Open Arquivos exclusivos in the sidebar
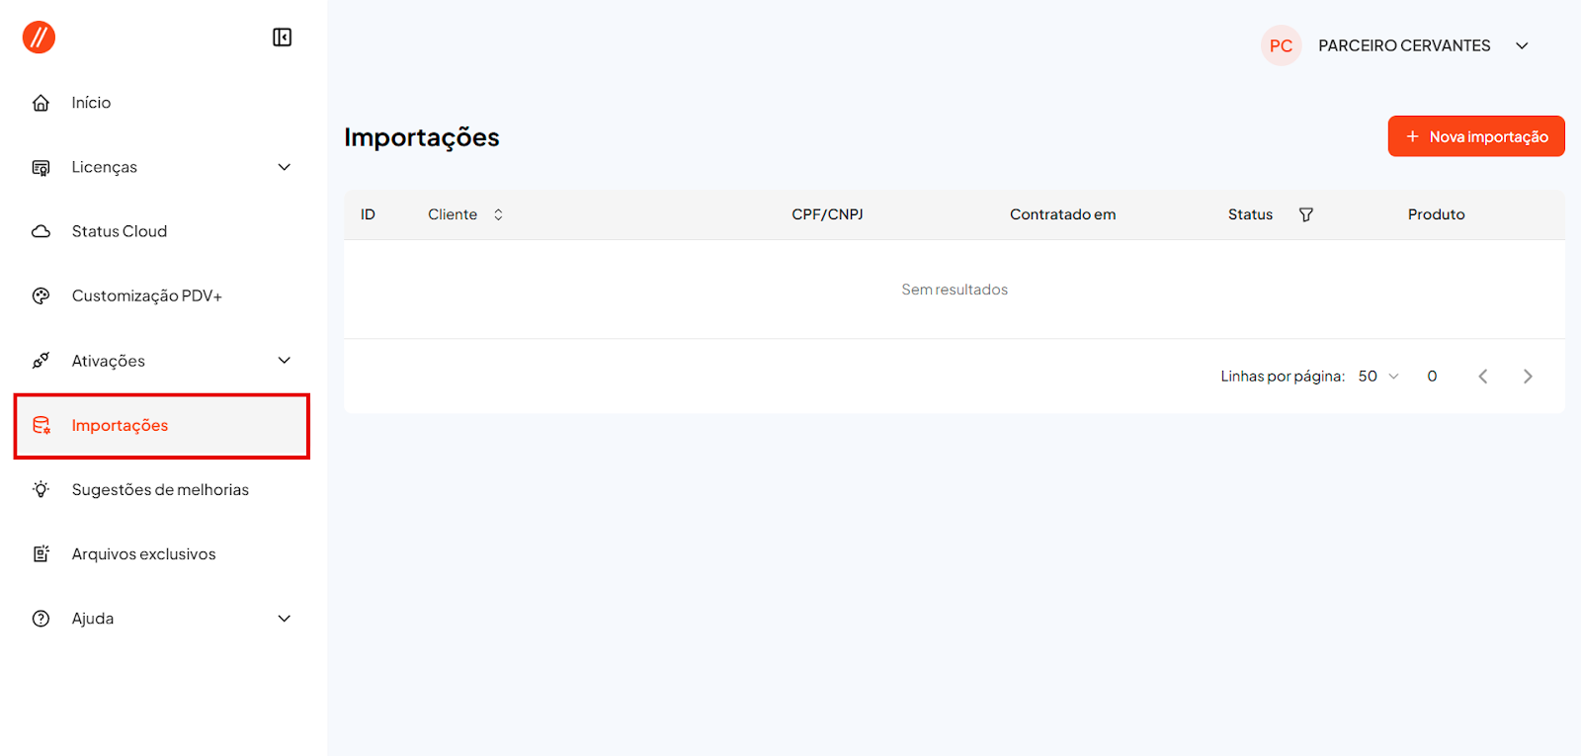Image resolution: width=1581 pixels, height=756 pixels. 143,554
